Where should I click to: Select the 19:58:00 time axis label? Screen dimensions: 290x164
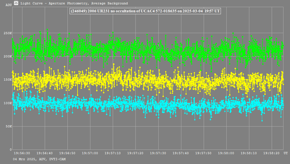pyautogui.click(x=226, y=153)
